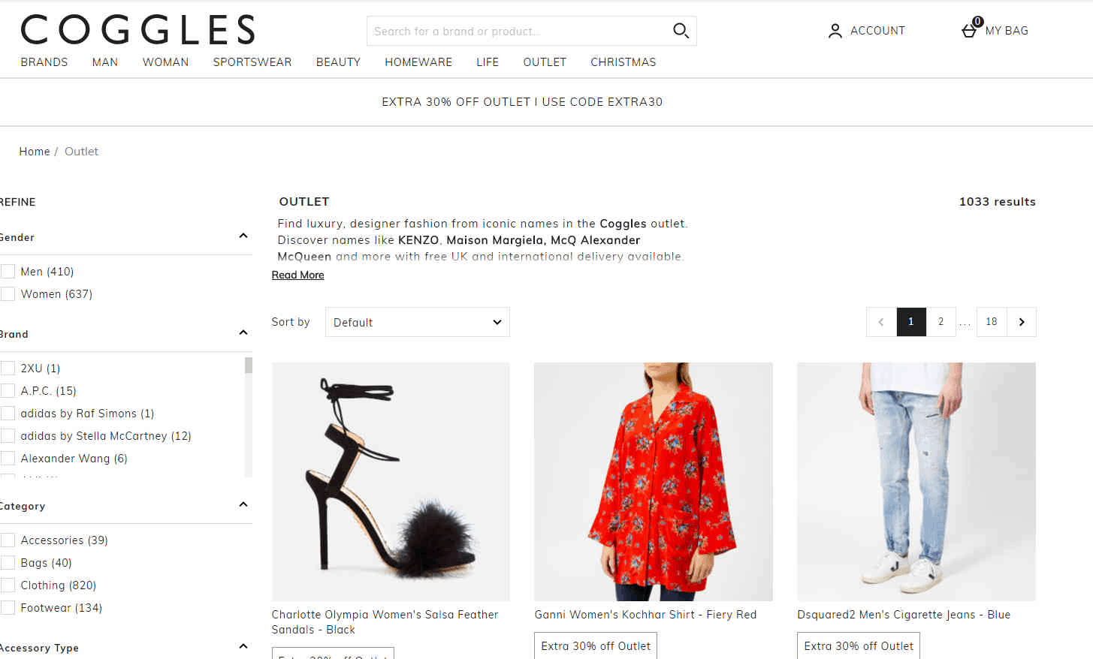Viewport: 1093px width, 659px height.
Task: Go to Home breadcrumb link
Action: (x=35, y=152)
